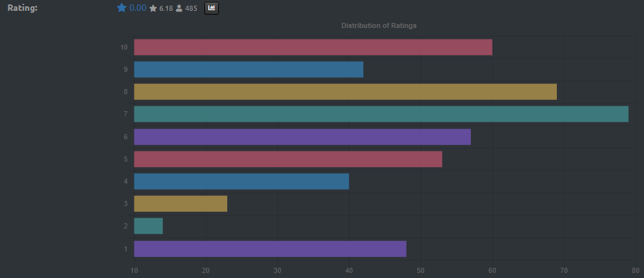Select the blue bar for rating 9
The height and width of the screenshot is (278, 644).
tap(248, 69)
